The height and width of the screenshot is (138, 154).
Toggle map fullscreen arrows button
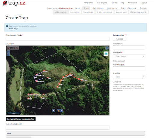tap(107, 48)
